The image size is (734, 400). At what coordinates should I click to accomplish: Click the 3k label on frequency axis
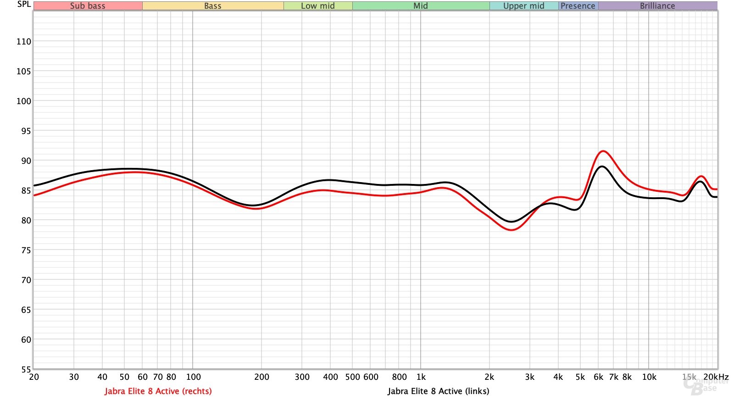(x=530, y=377)
